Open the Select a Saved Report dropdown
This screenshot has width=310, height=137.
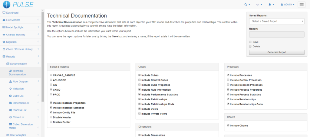coord(277,21)
